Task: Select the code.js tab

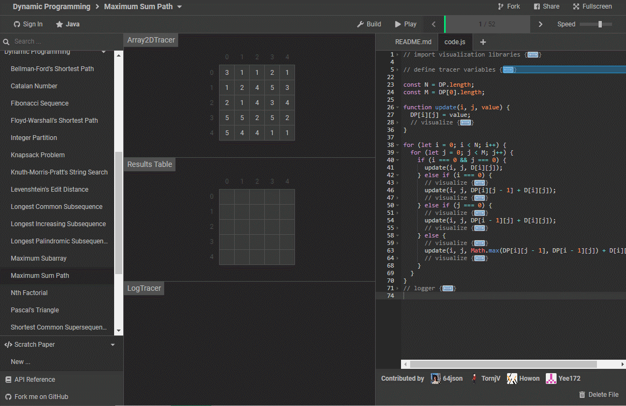Action: click(x=455, y=42)
